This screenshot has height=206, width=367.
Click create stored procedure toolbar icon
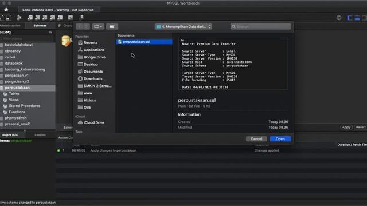point(52,18)
